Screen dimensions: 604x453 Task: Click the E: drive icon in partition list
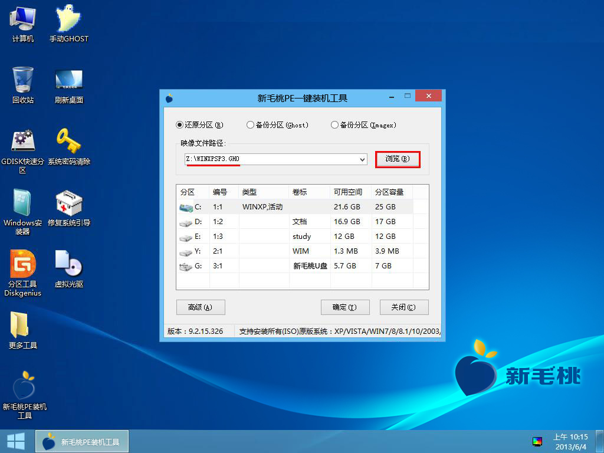[186, 238]
